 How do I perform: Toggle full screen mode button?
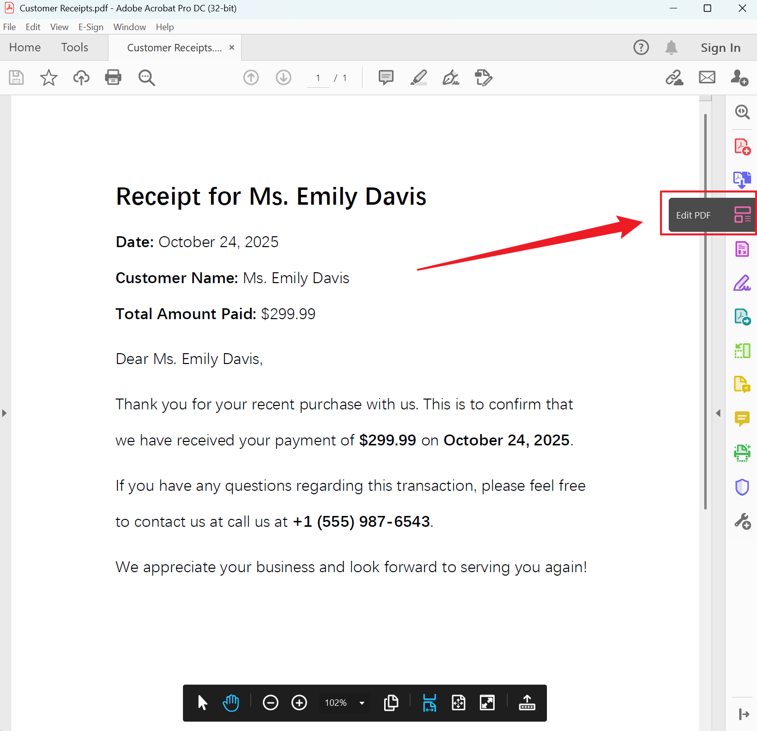pyautogui.click(x=487, y=703)
